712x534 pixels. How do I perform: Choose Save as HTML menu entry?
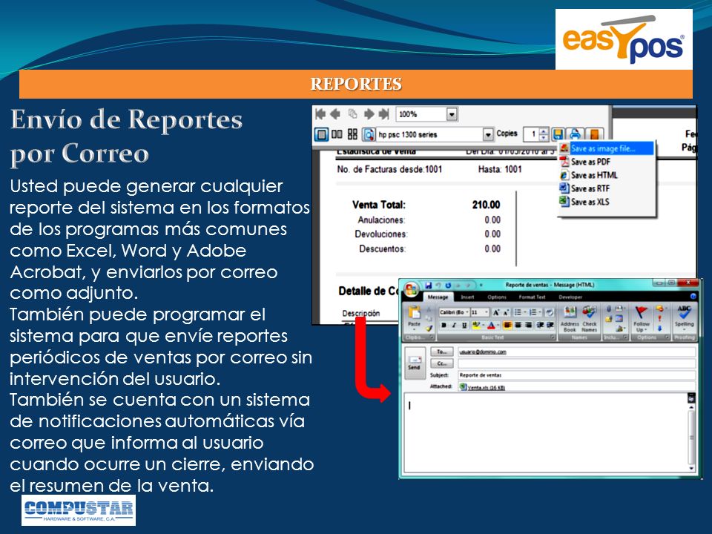tap(606, 175)
